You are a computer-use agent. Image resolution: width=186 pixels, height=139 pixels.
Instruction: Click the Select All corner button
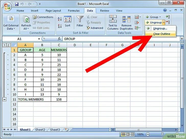[14, 45]
